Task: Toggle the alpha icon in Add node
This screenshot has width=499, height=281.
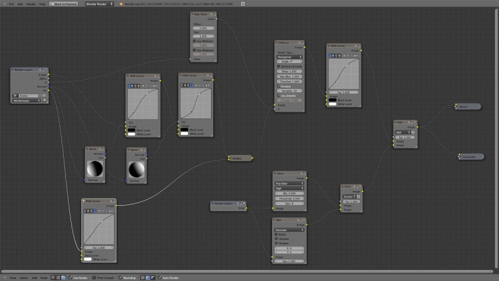Action: [x=413, y=132]
